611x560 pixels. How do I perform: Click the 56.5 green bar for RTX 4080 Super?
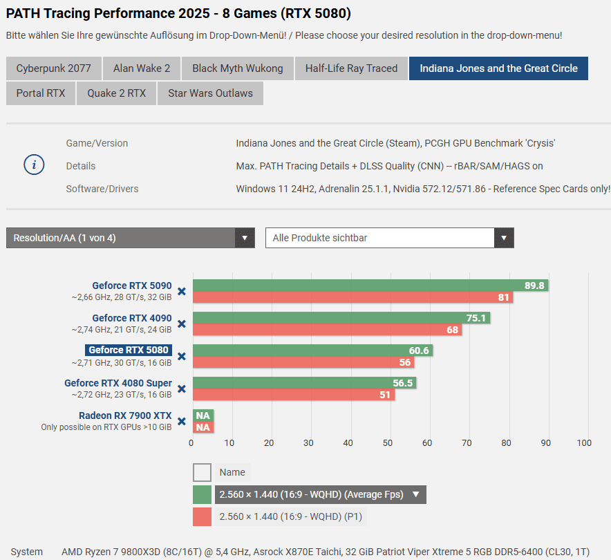[x=305, y=383]
